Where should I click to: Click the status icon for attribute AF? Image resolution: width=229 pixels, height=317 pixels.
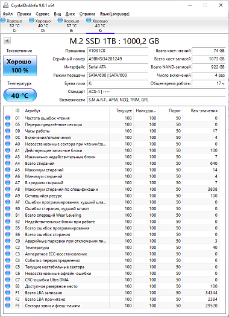[8, 202]
